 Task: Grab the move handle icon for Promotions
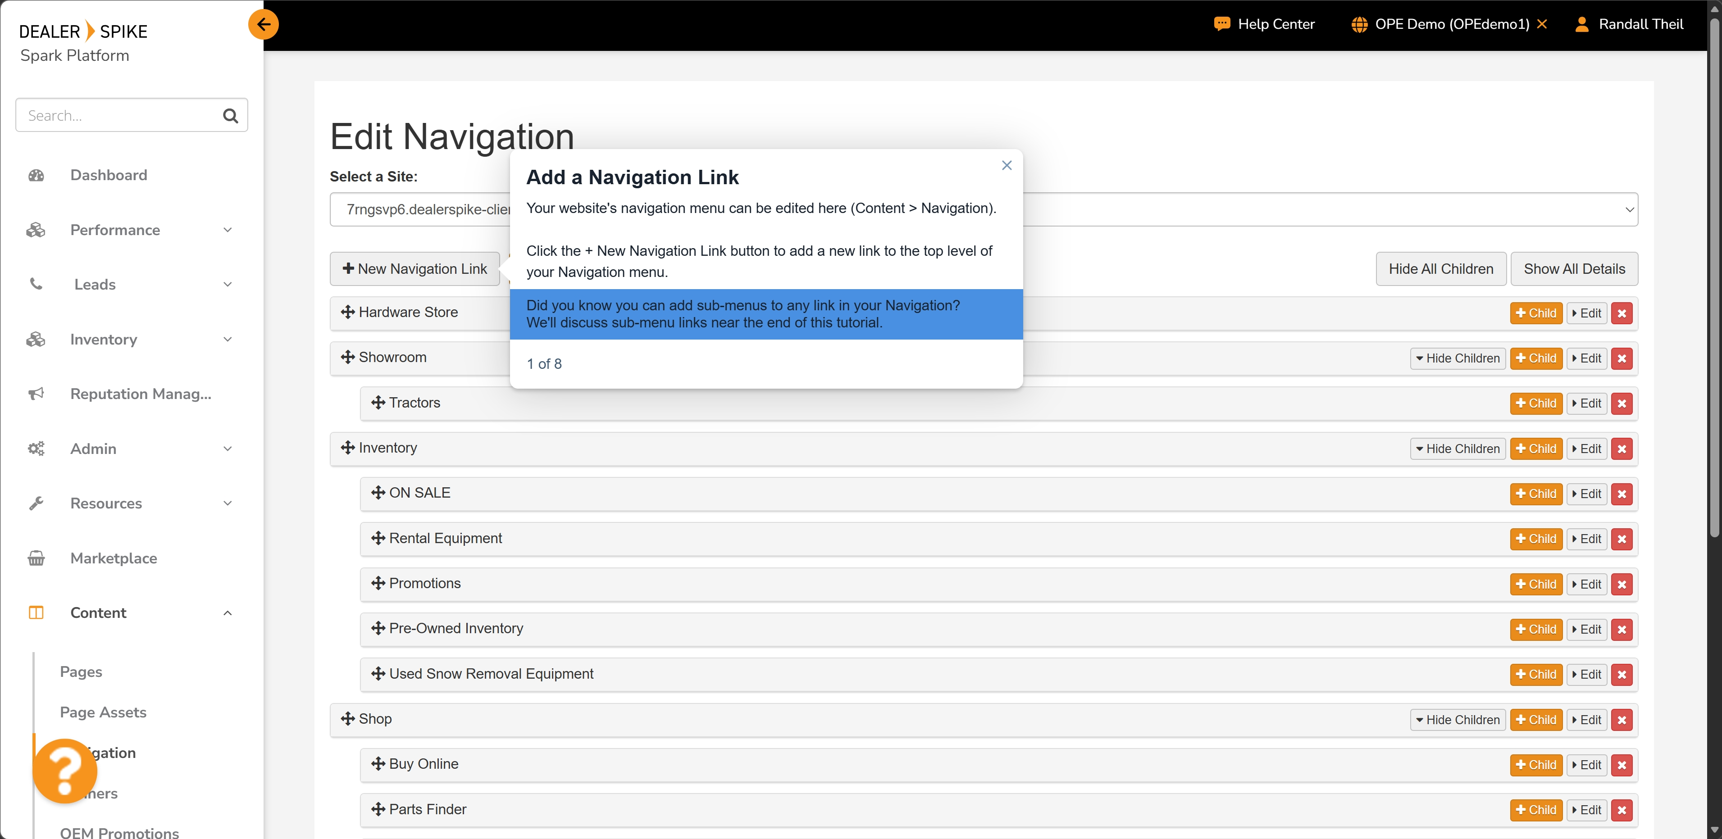coord(378,583)
